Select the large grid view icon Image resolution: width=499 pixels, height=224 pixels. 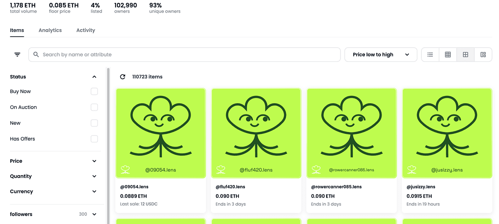(465, 55)
